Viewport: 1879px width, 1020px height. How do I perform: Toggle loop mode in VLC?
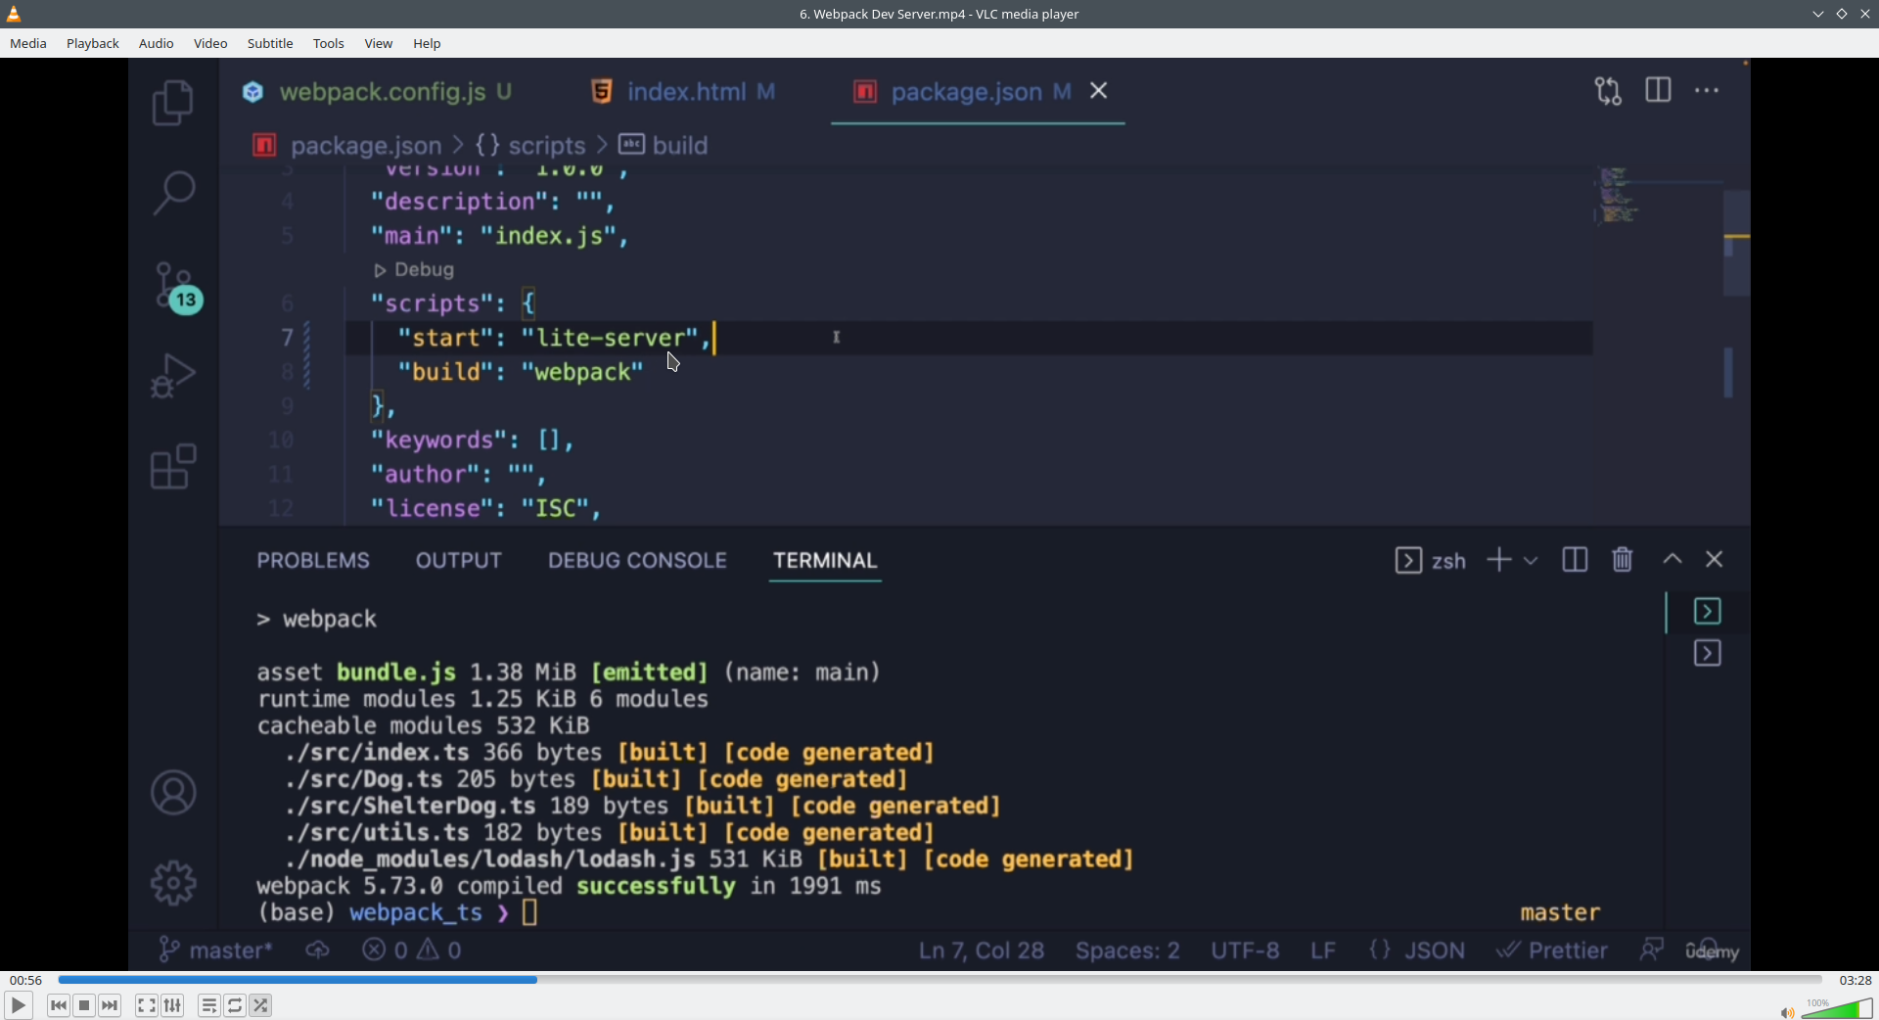point(235,1005)
